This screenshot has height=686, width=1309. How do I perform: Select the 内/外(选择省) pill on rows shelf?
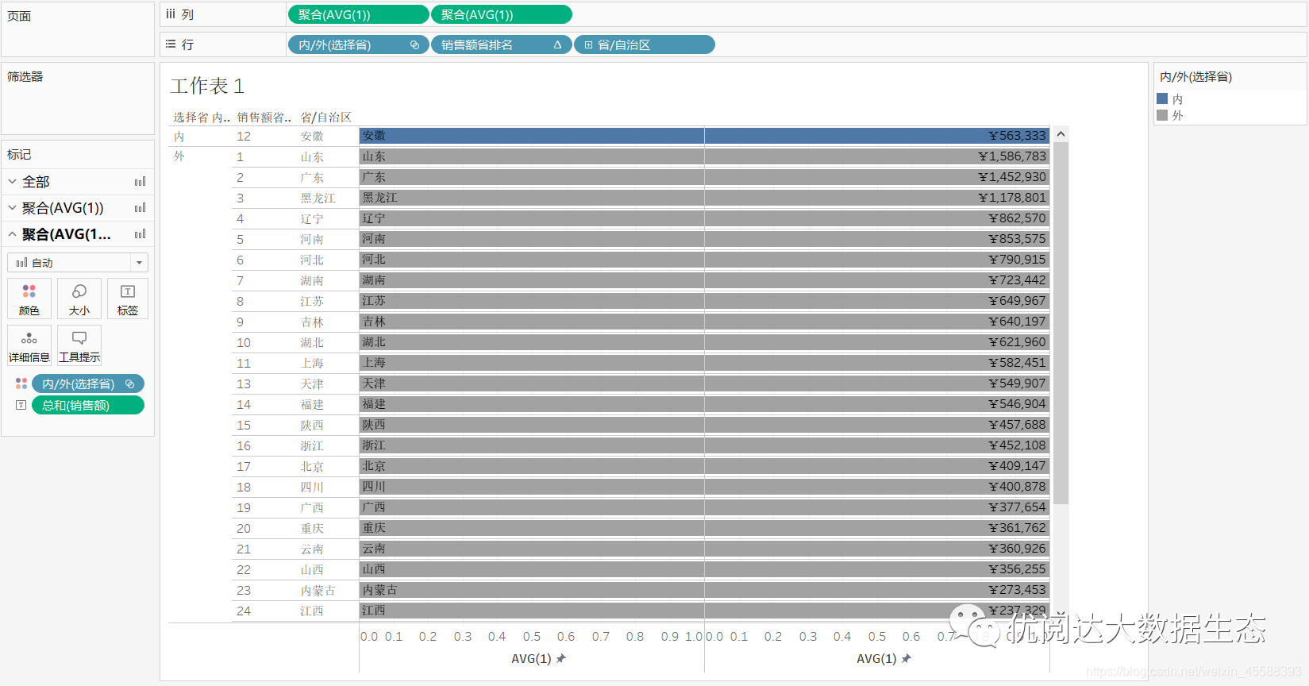358,44
